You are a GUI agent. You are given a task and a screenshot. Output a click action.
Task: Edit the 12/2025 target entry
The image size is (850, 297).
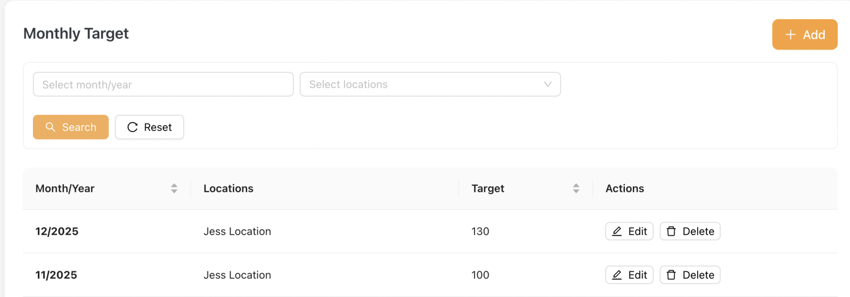(629, 231)
